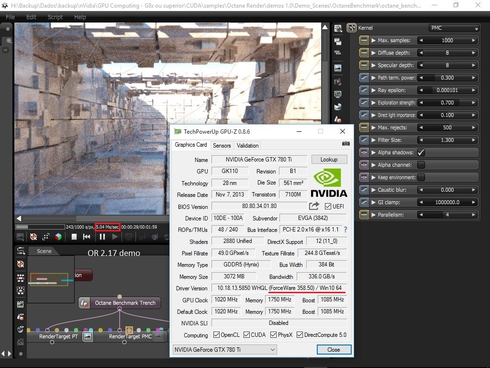Viewport: 490px width, 368px height.
Task: Toggle the DirectCompute 5.0 checkbox
Action: tap(300, 335)
